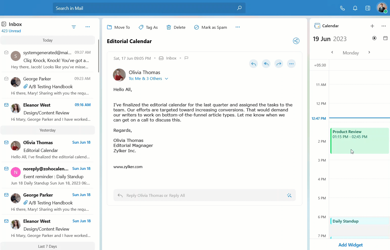
Task: Click the Delete label
Action: tap(180, 27)
